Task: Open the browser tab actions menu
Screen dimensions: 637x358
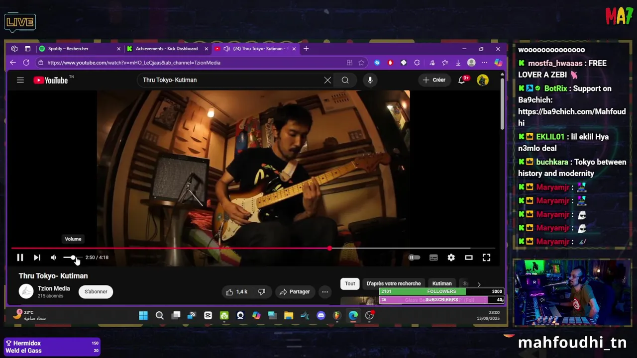Action: (x=27, y=49)
